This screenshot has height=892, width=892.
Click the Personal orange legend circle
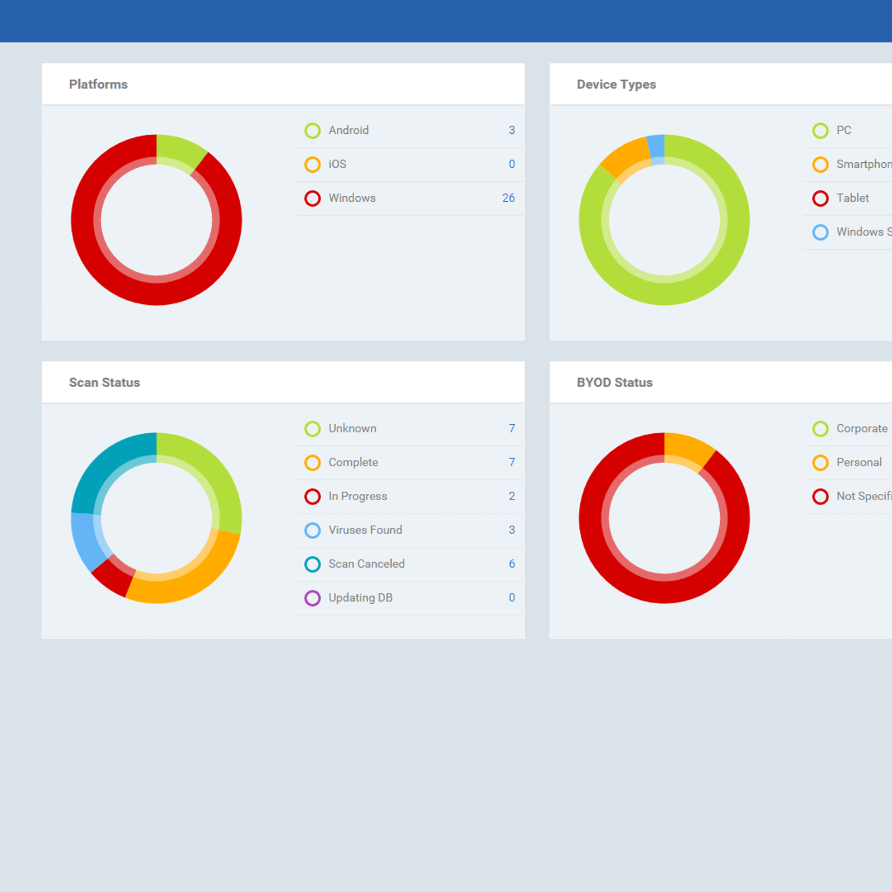point(820,463)
